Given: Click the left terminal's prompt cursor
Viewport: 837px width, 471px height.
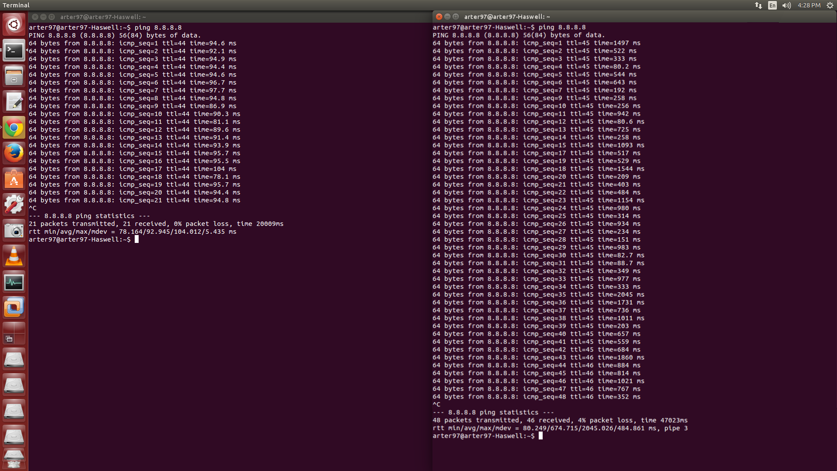Looking at the screenshot, I should 136,239.
